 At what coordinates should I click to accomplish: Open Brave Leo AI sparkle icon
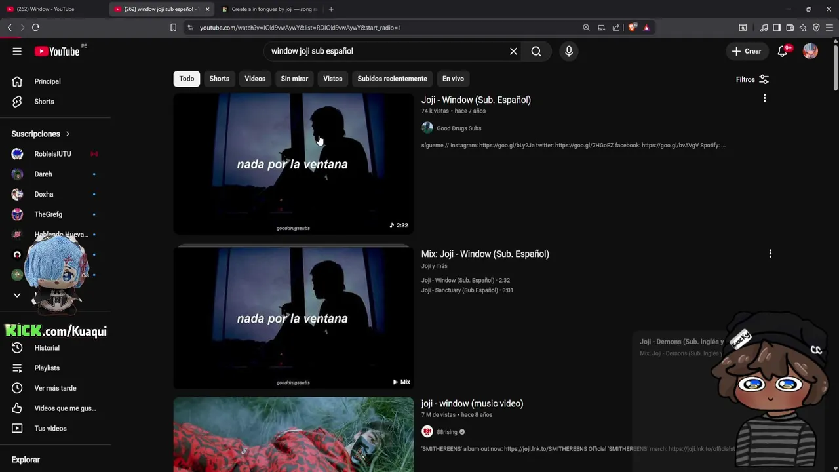pyautogui.click(x=803, y=28)
